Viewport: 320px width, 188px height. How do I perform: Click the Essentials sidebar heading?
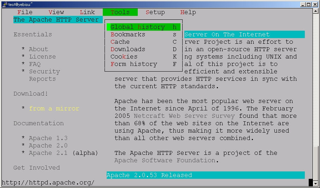click(32, 34)
